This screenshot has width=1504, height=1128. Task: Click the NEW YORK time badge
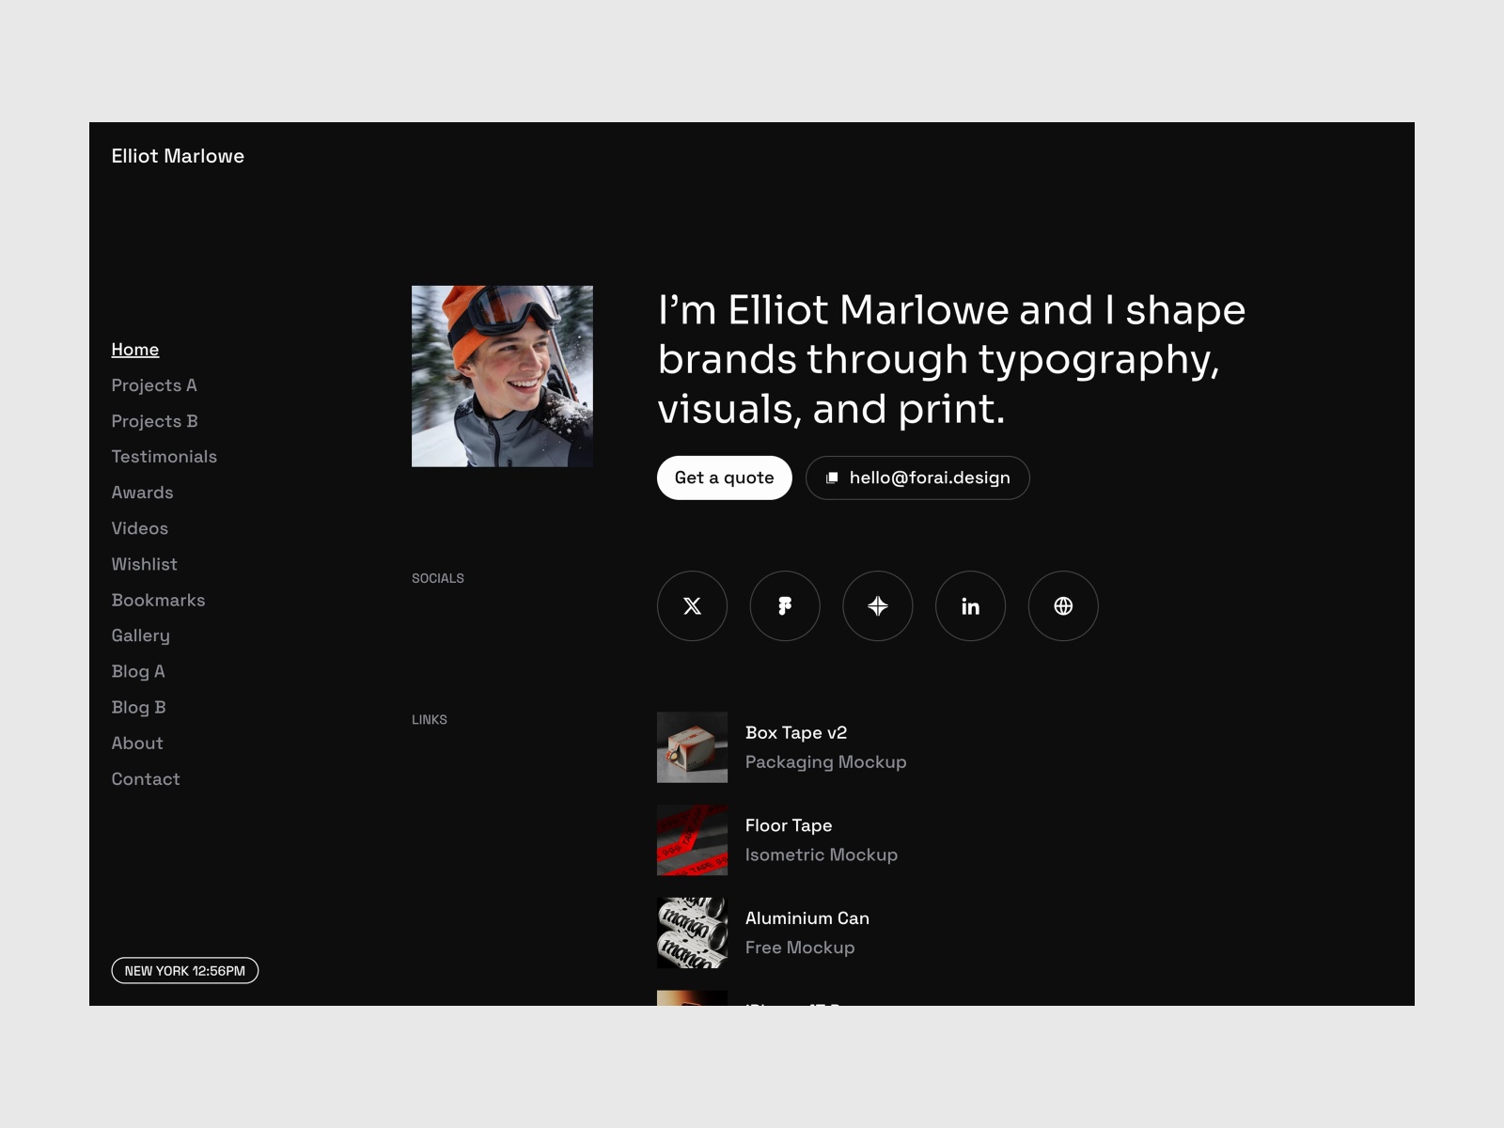point(185,970)
